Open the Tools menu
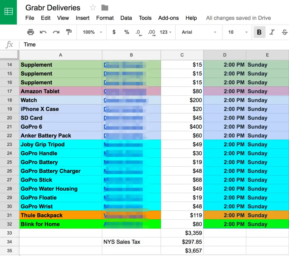The width and height of the screenshot is (289, 256). pyautogui.click(x=145, y=18)
